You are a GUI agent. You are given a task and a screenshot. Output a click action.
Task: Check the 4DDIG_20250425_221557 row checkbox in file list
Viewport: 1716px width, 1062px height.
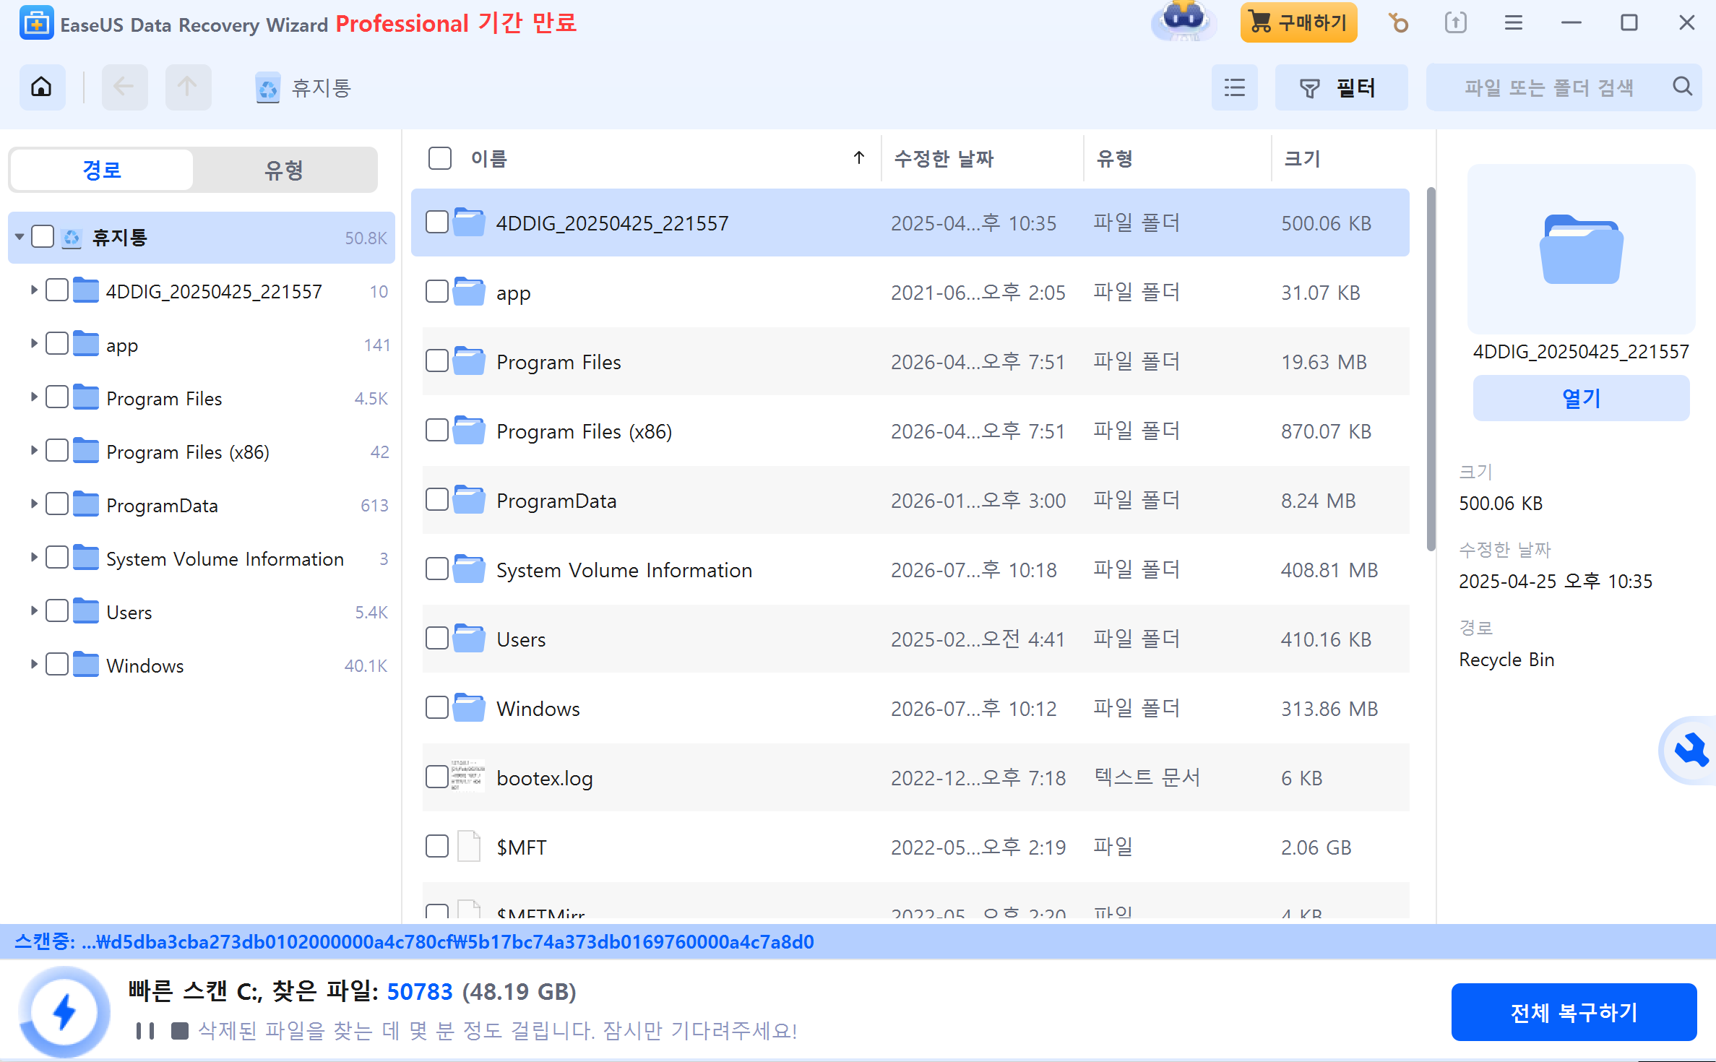tap(436, 222)
